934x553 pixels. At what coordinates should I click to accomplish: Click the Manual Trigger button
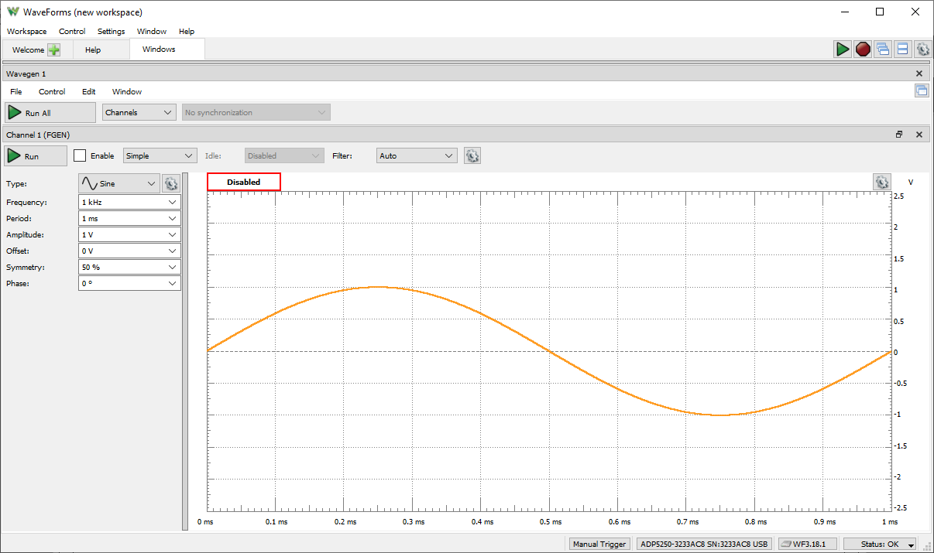coord(599,544)
